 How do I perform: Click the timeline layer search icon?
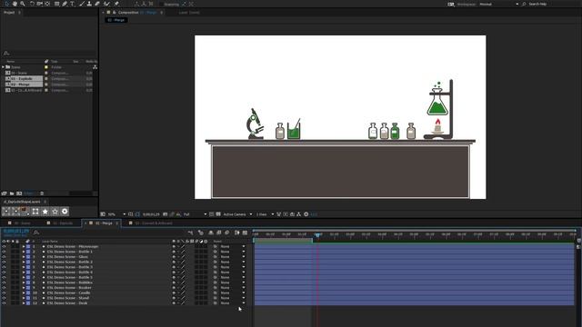tap(36, 233)
